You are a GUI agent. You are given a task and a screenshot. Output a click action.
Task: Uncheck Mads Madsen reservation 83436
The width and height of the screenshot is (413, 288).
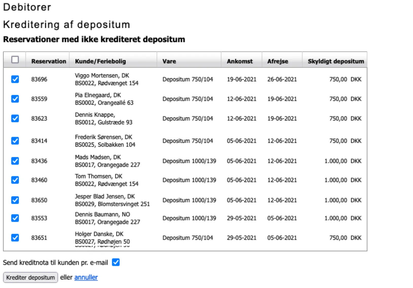click(15, 161)
